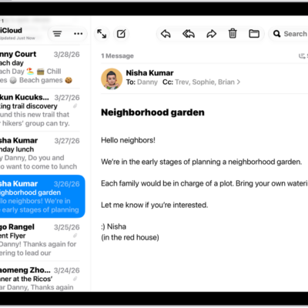The width and height of the screenshot is (308, 308).
Task: Expand the recipient list chevron after Brian
Action: point(239,82)
